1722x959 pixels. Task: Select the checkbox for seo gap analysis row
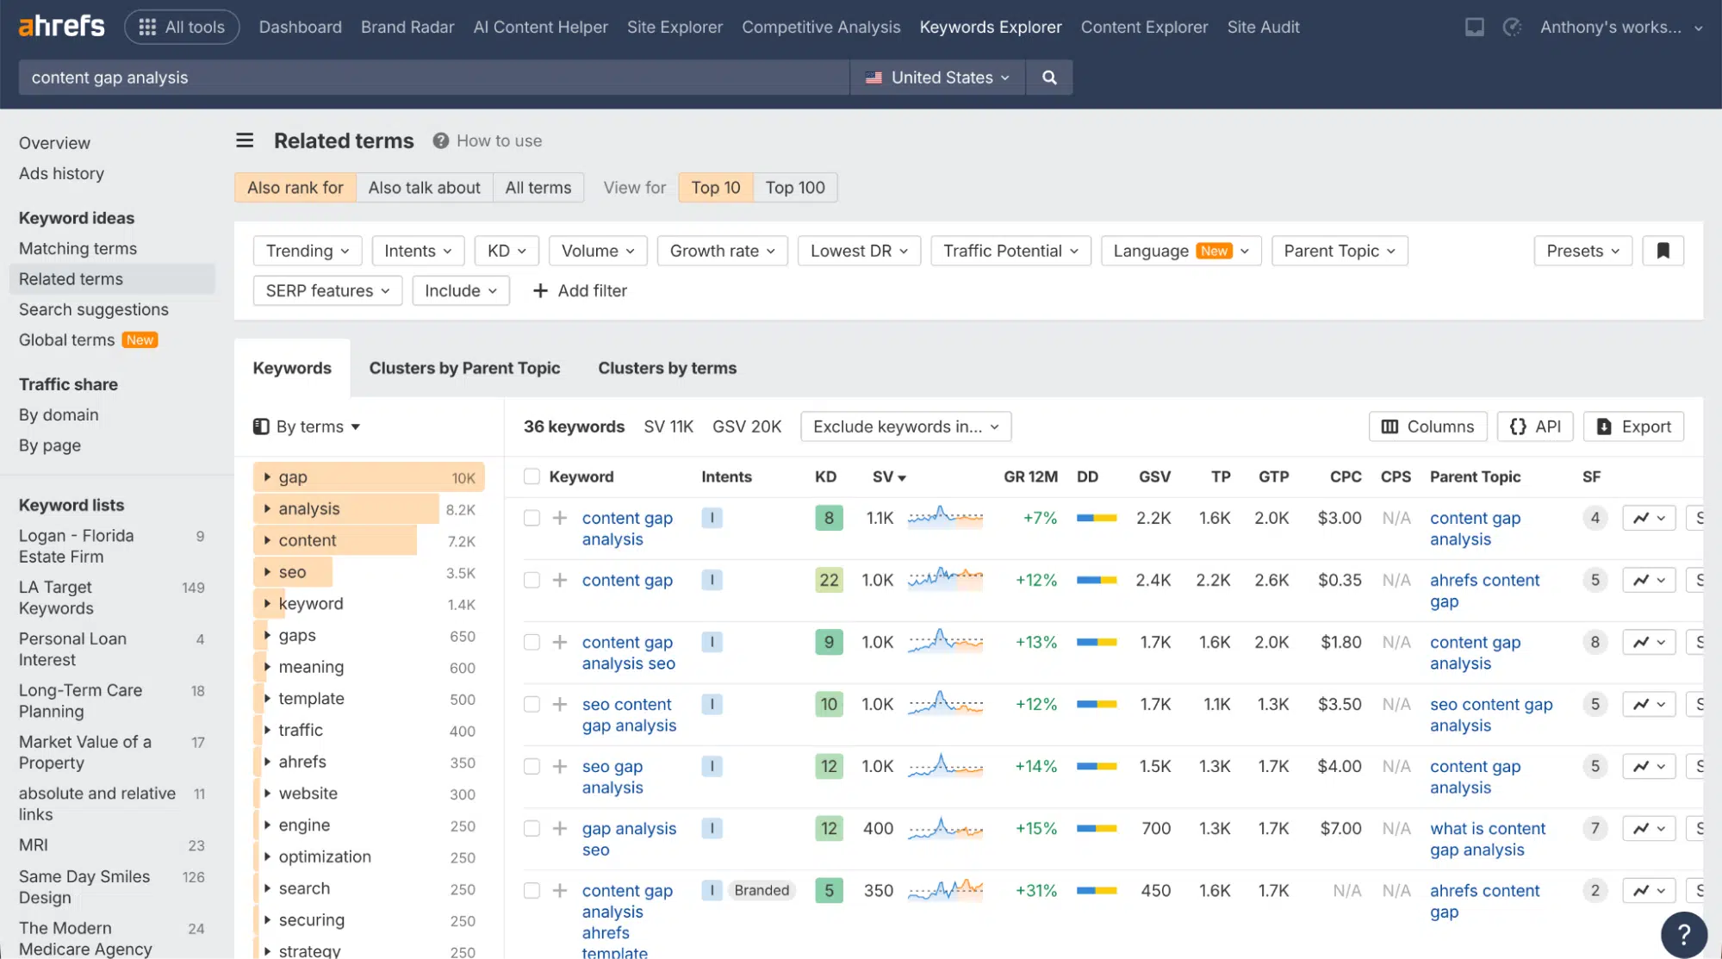pyautogui.click(x=531, y=766)
